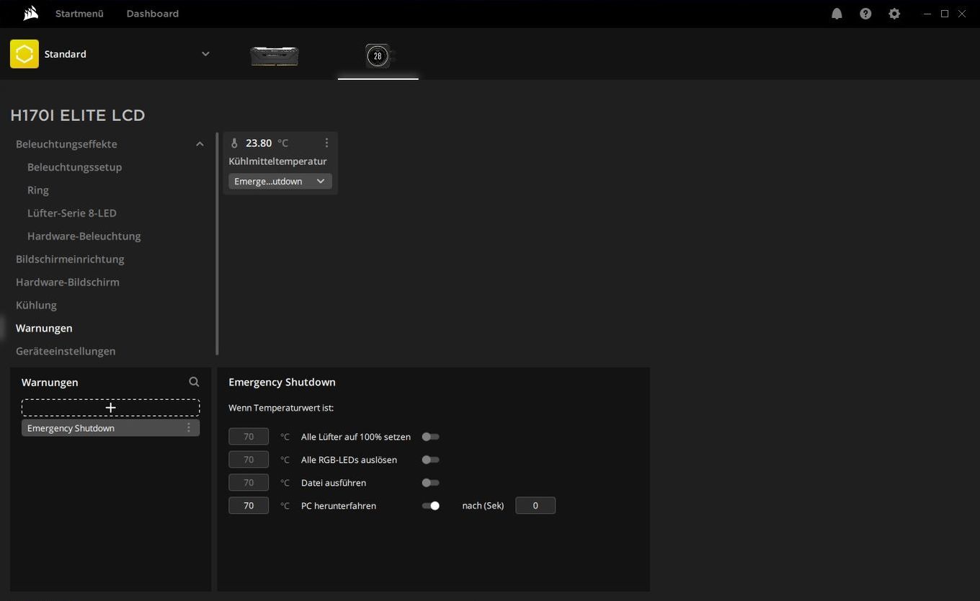
Task: Minimize the iCUE window
Action: 927,14
